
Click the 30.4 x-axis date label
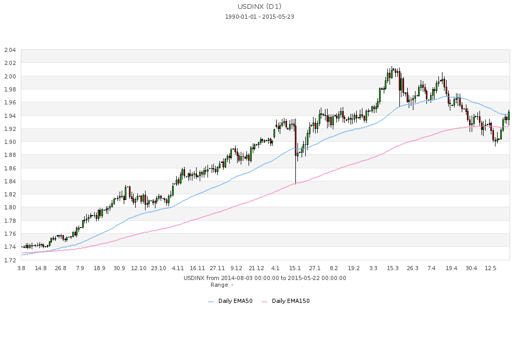point(471,268)
